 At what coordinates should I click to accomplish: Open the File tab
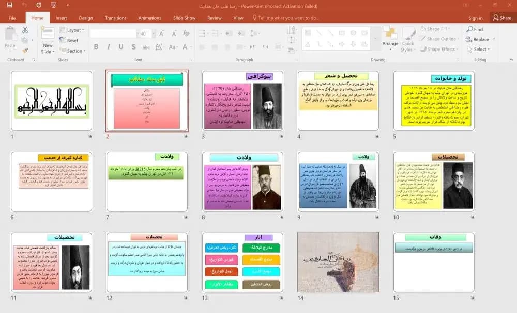coord(12,18)
